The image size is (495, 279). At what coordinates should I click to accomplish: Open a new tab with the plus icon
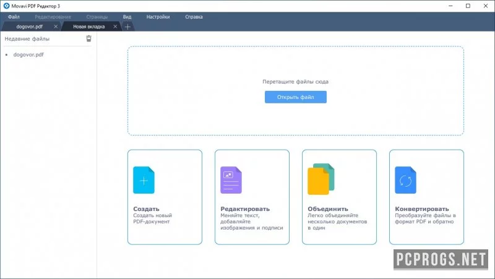point(127,27)
